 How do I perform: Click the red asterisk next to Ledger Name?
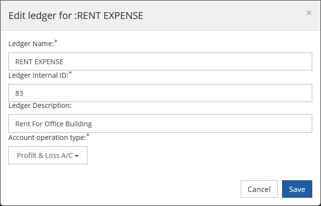[x=55, y=41]
